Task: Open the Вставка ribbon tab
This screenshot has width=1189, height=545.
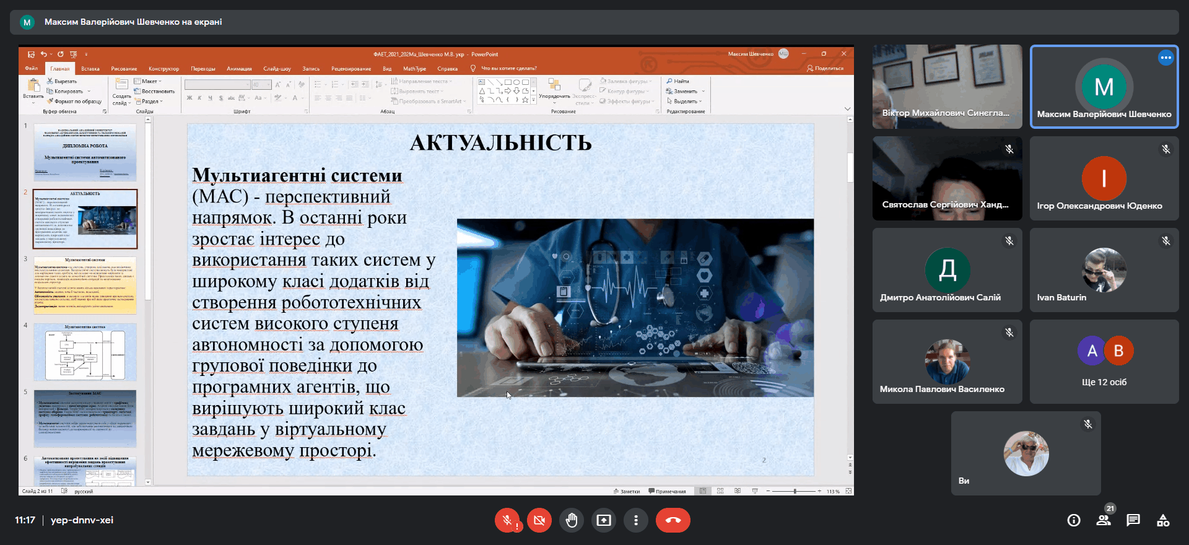Action: (x=90, y=69)
